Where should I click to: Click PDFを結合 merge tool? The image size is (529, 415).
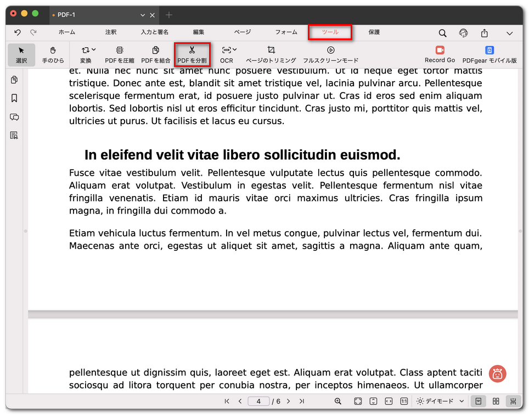[155, 55]
